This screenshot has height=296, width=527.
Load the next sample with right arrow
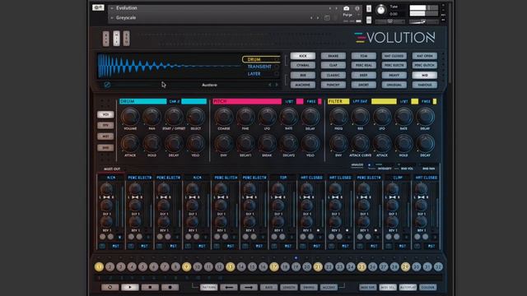point(277,85)
